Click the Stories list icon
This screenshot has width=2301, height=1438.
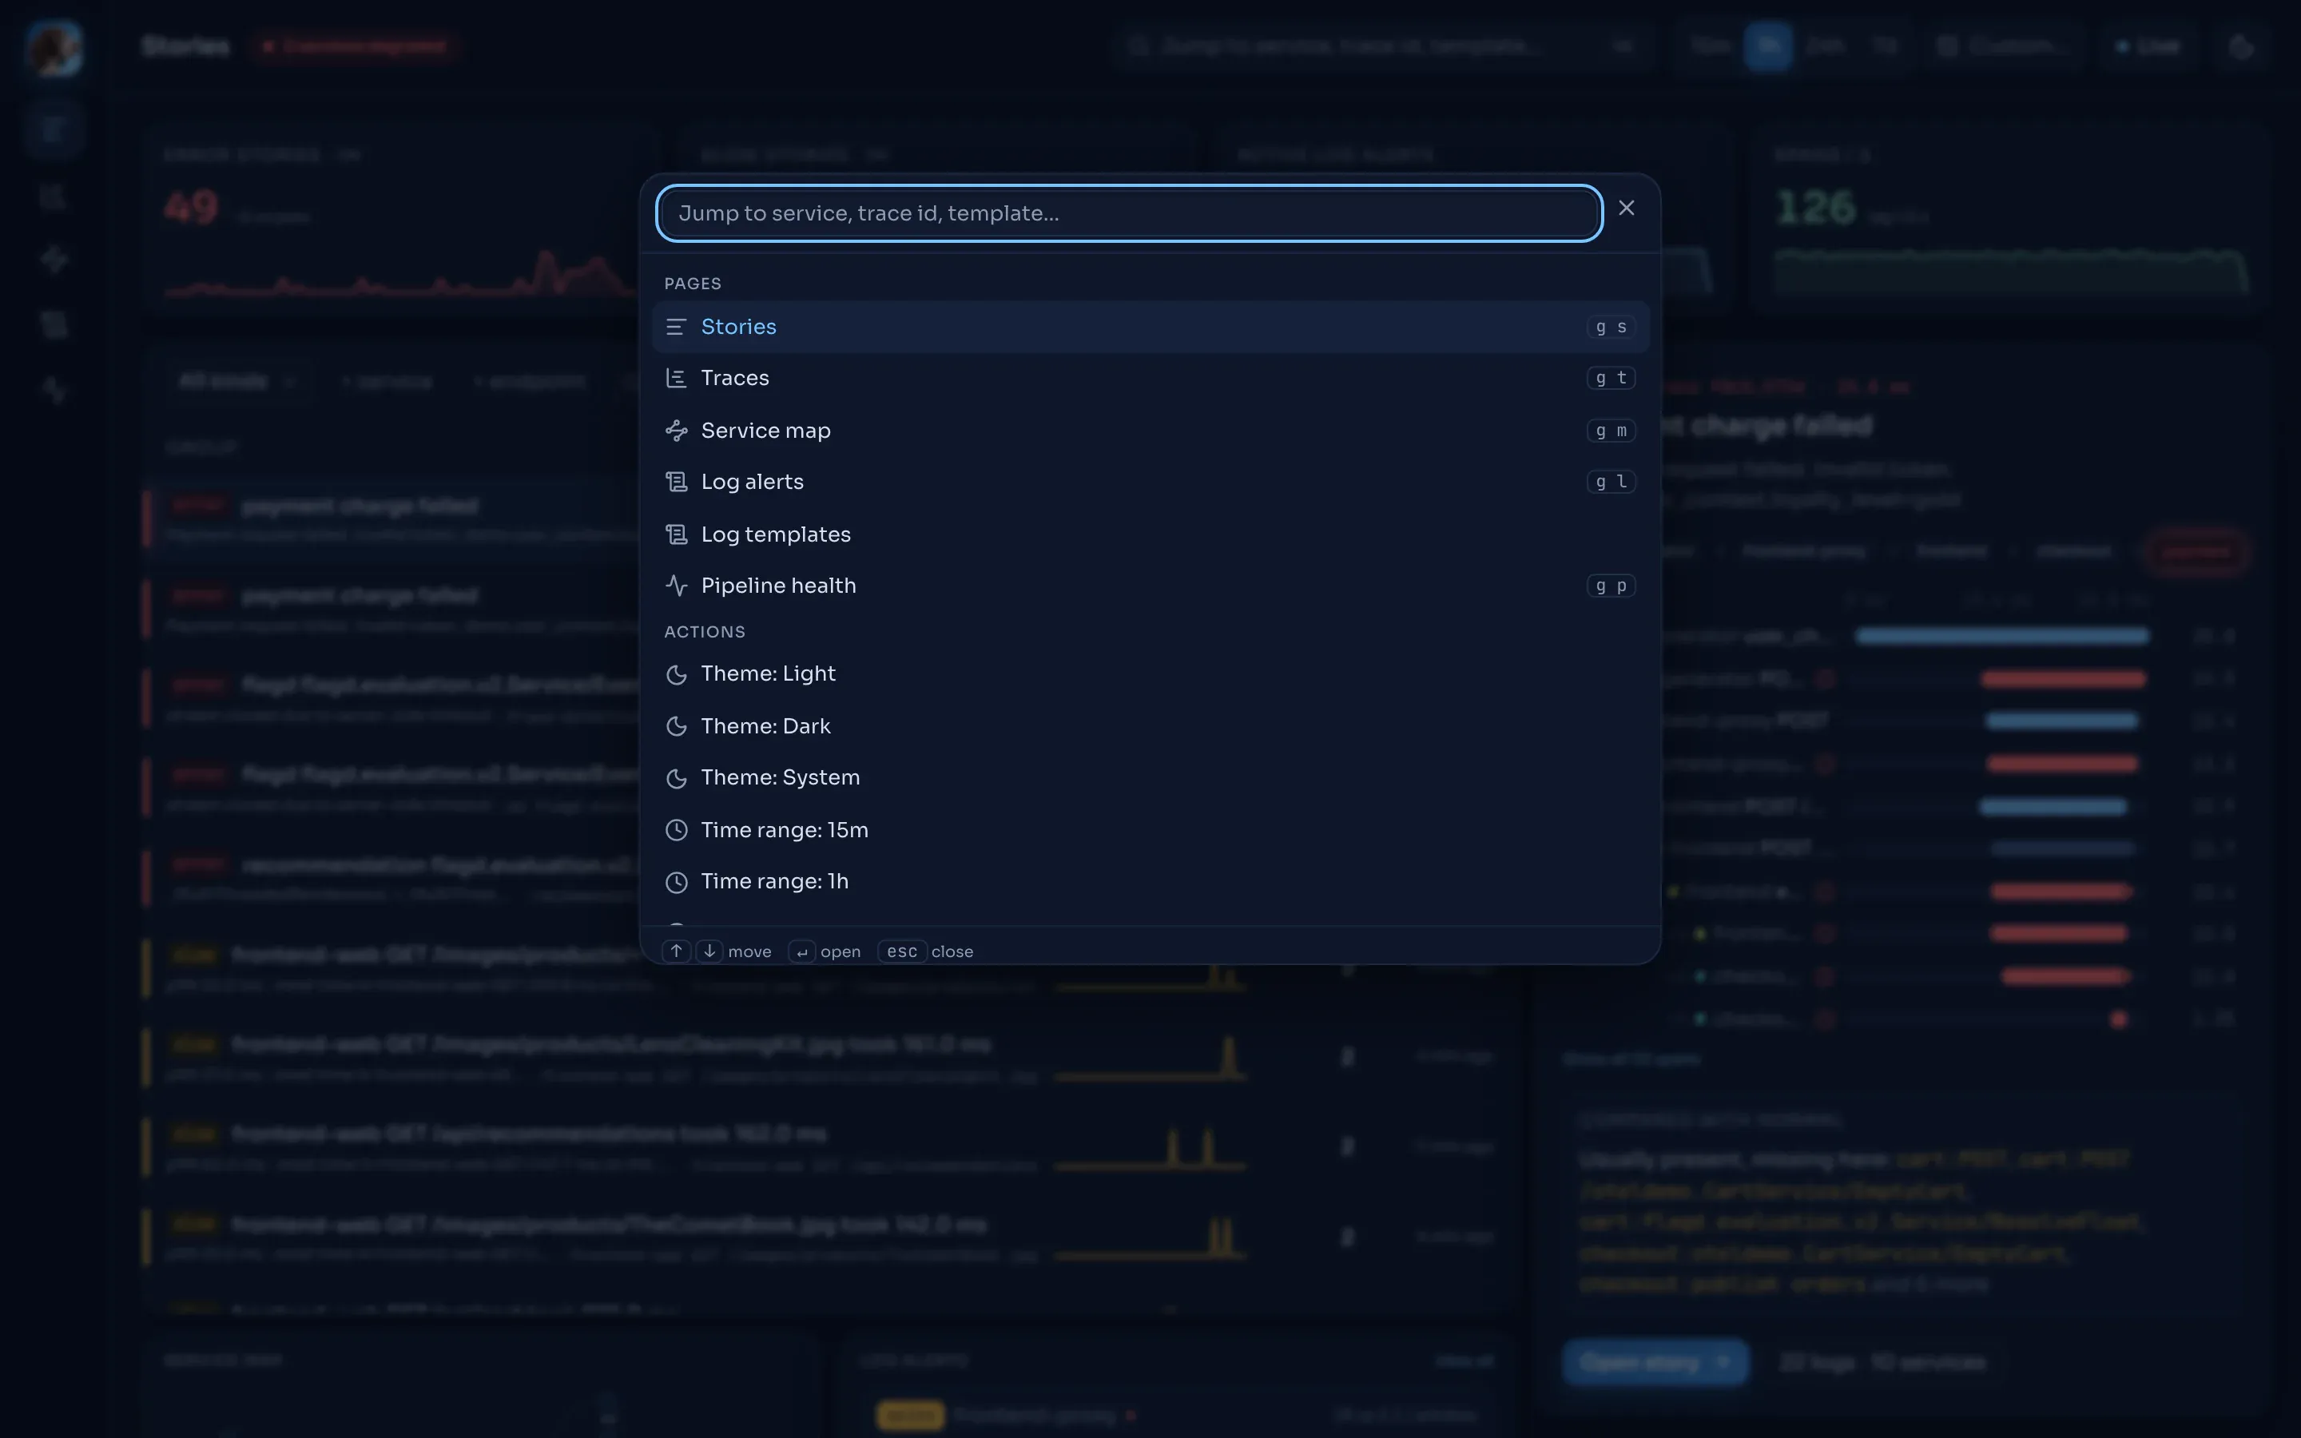[676, 328]
